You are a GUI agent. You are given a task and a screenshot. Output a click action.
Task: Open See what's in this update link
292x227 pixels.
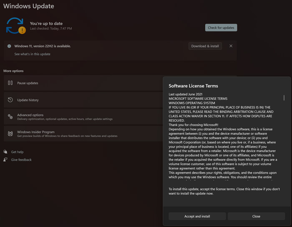[33, 54]
